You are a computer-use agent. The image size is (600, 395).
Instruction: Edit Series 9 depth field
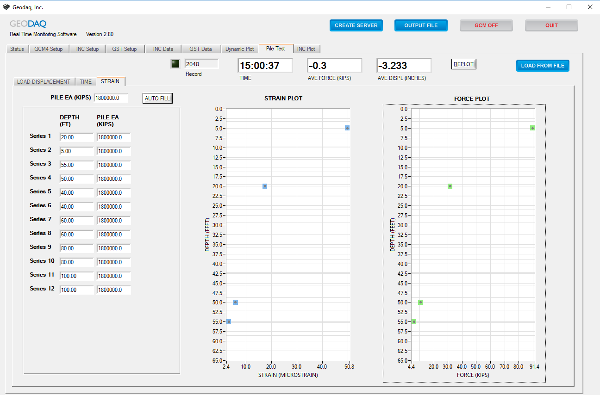(x=76, y=248)
